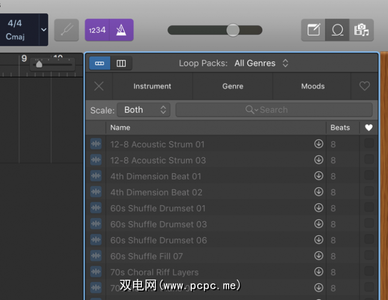Viewport: 388px width, 300px height.
Task: Click the loop Search field
Action: coord(274,110)
